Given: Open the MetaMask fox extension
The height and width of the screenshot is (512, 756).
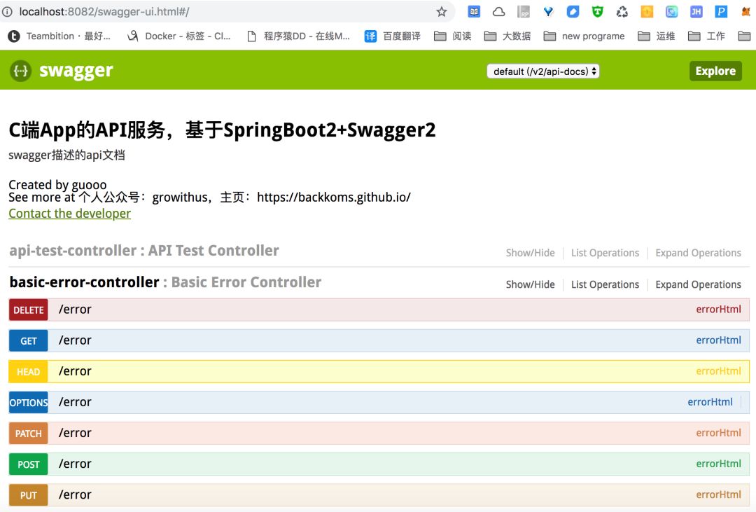Looking at the screenshot, I should 745,12.
